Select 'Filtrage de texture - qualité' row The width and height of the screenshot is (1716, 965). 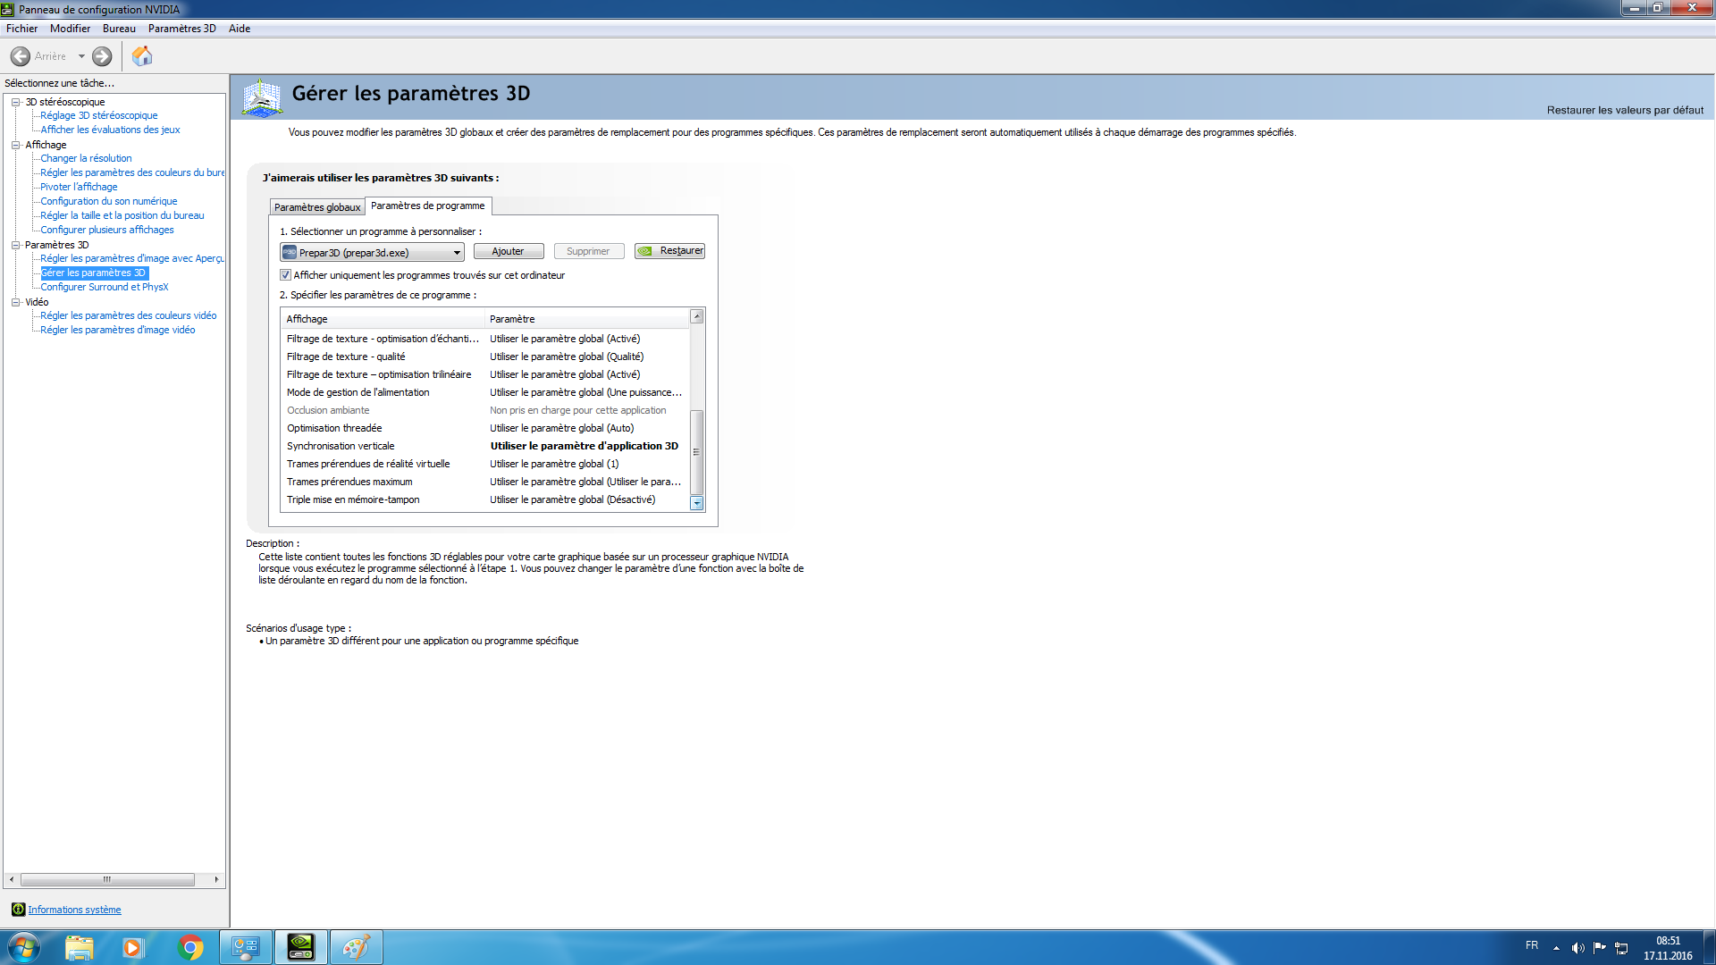coord(484,357)
